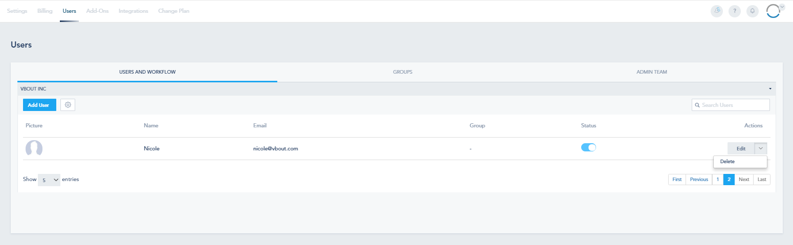Collapse the VBOUT INC section arrow
The height and width of the screenshot is (245, 793).
[x=770, y=89]
